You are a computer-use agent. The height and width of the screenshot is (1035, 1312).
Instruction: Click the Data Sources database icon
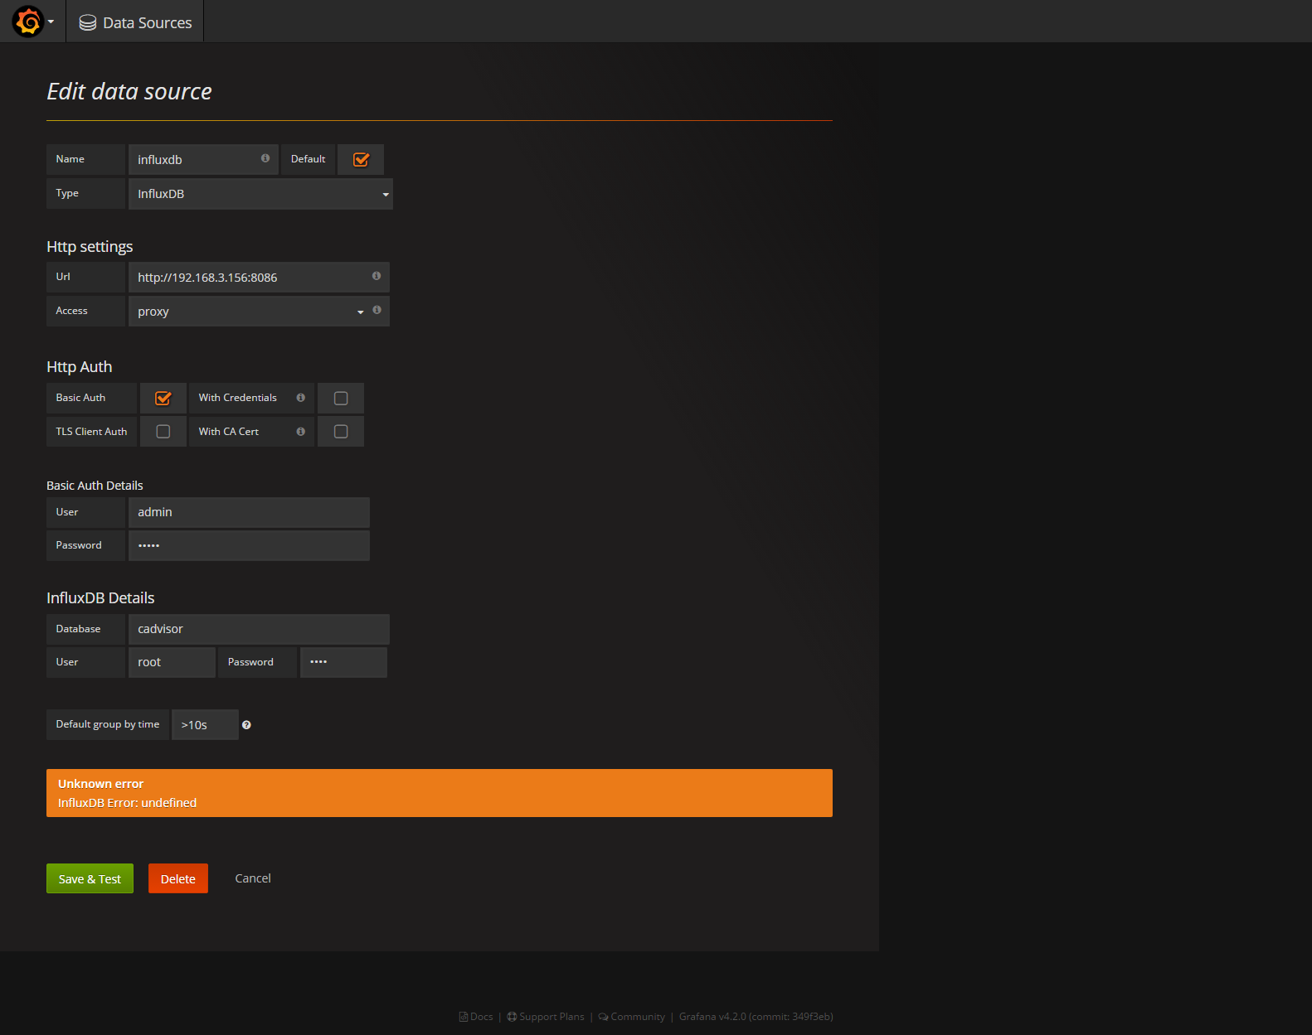coord(88,23)
